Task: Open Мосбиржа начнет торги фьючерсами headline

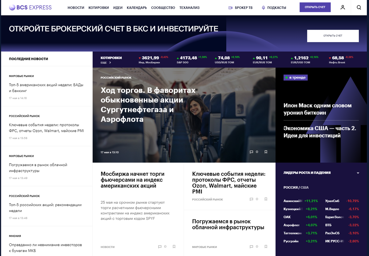Action: [133, 180]
